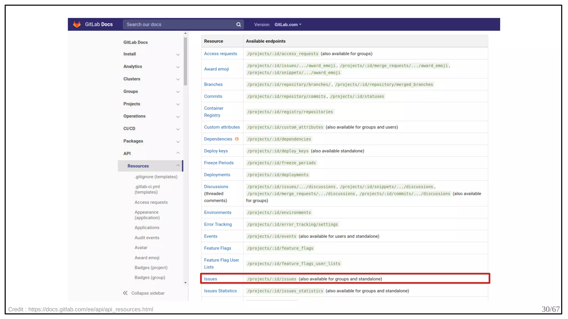The height and width of the screenshot is (319, 568).
Task: Click /projects/:id/statuses endpoint code
Action: click(x=357, y=96)
